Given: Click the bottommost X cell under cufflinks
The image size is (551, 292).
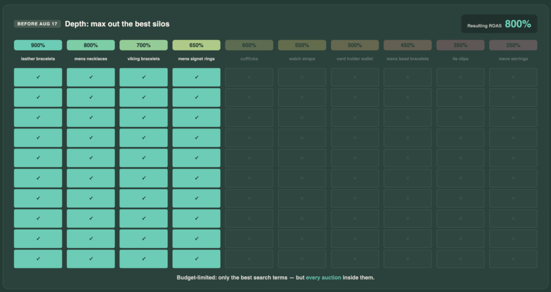Looking at the screenshot, I should point(249,259).
